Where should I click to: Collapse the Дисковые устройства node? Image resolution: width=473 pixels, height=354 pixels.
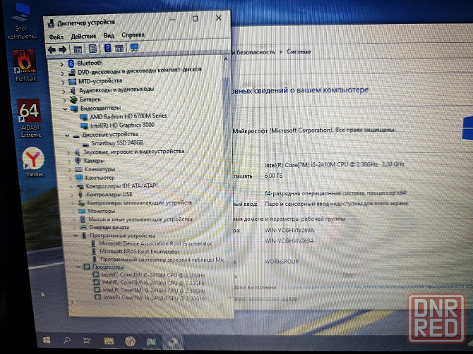[x=67, y=135]
